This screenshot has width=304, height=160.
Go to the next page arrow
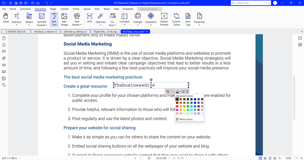[169, 158]
